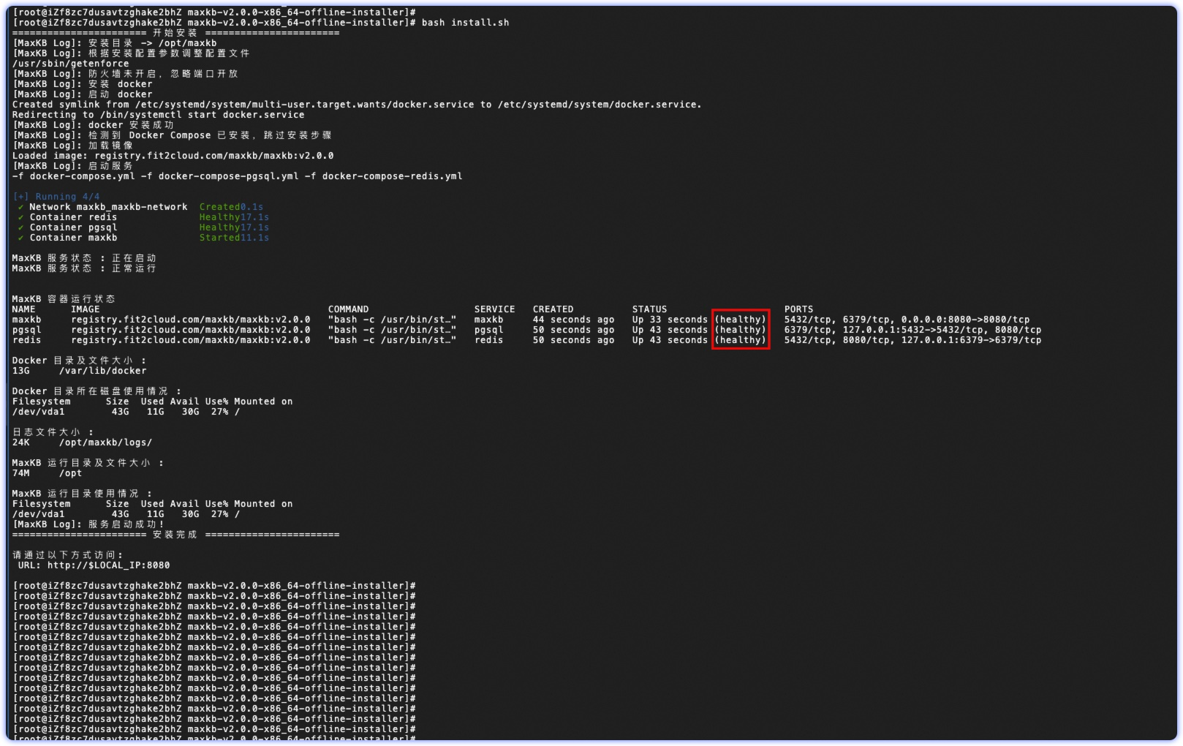
Task: Click the green "Created" status for the network
Action: point(219,207)
